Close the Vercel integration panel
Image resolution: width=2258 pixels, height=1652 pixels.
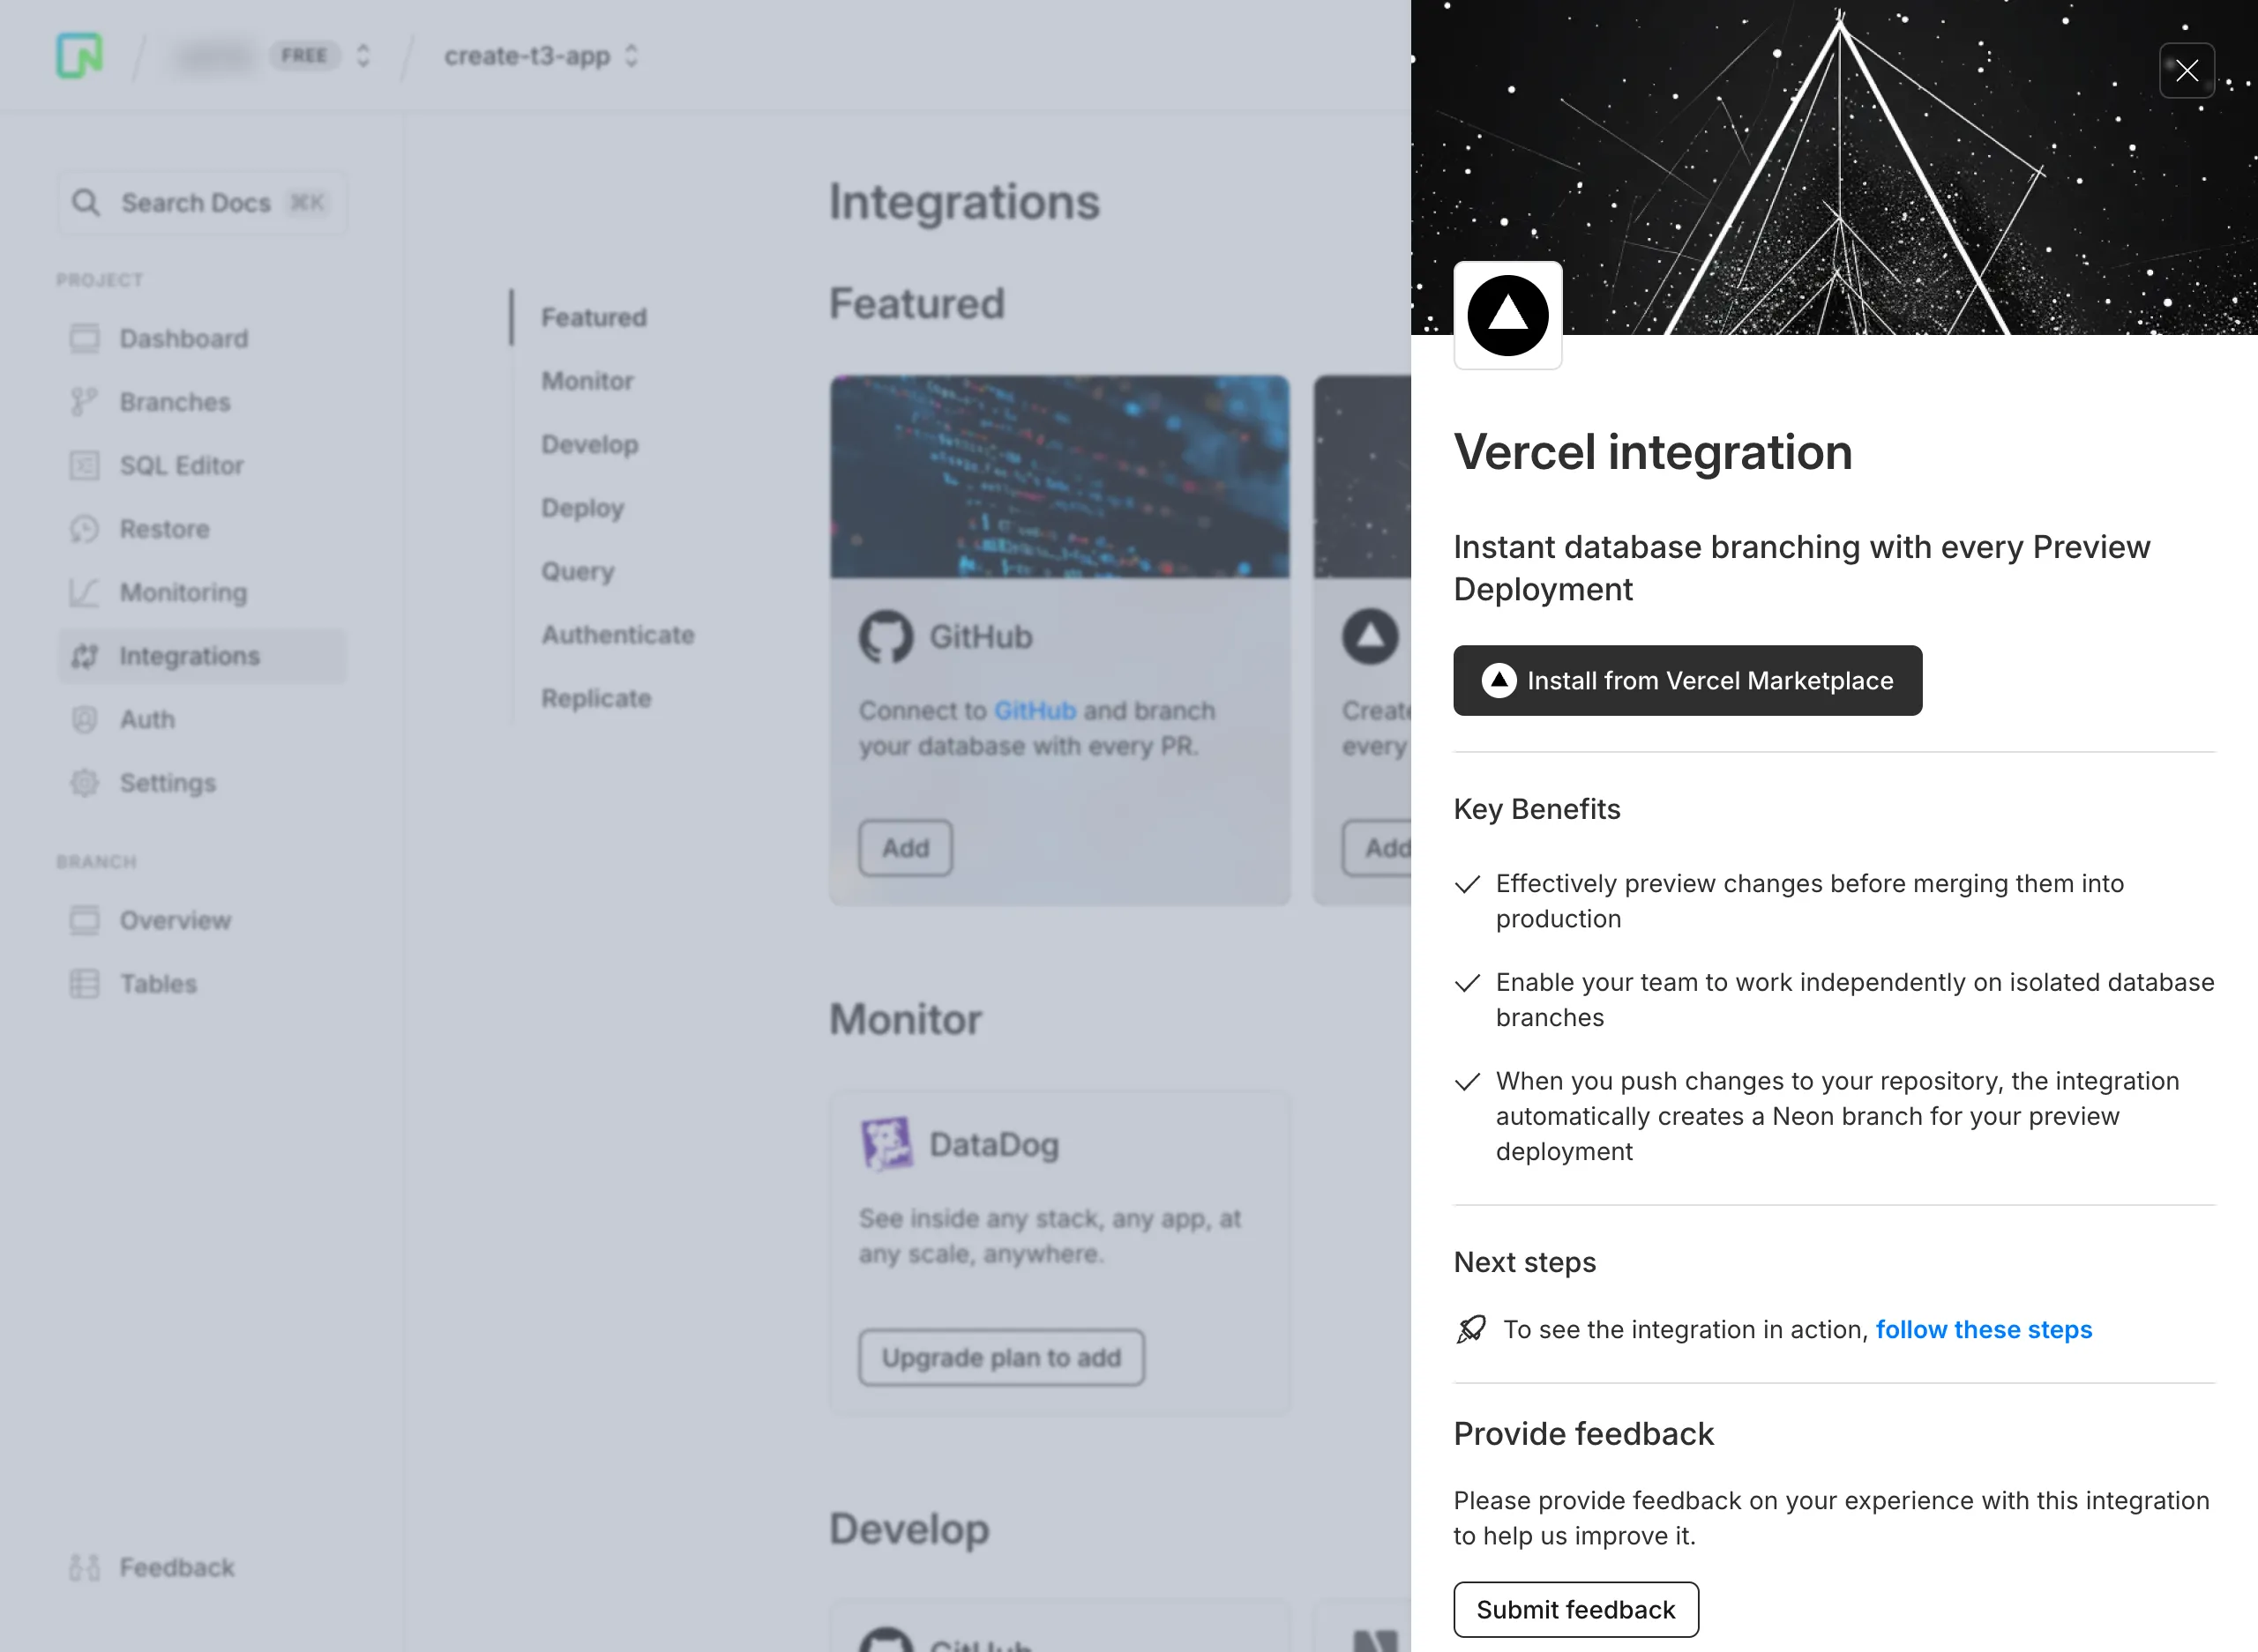2186,70
